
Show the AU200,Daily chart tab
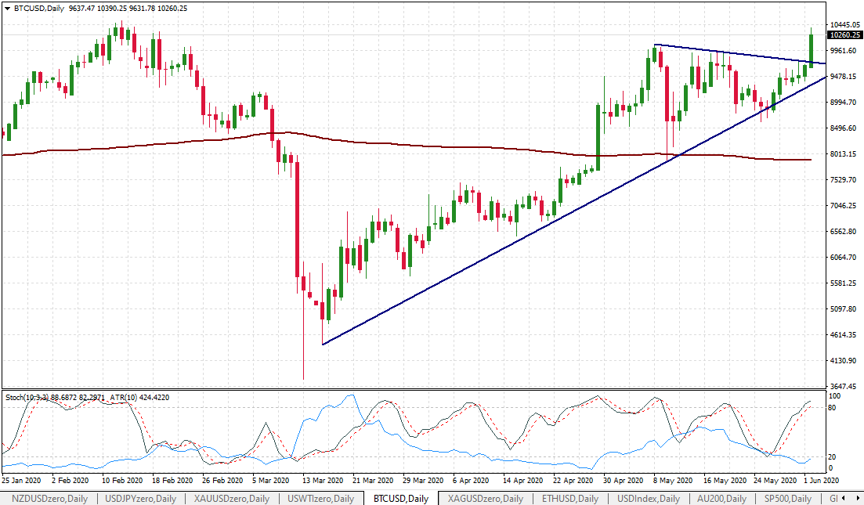pyautogui.click(x=720, y=499)
